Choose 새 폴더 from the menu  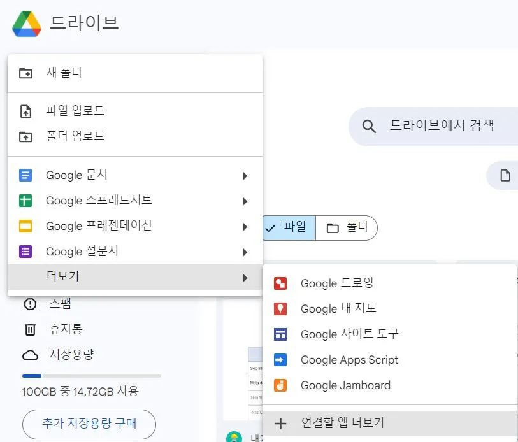click(x=135, y=73)
